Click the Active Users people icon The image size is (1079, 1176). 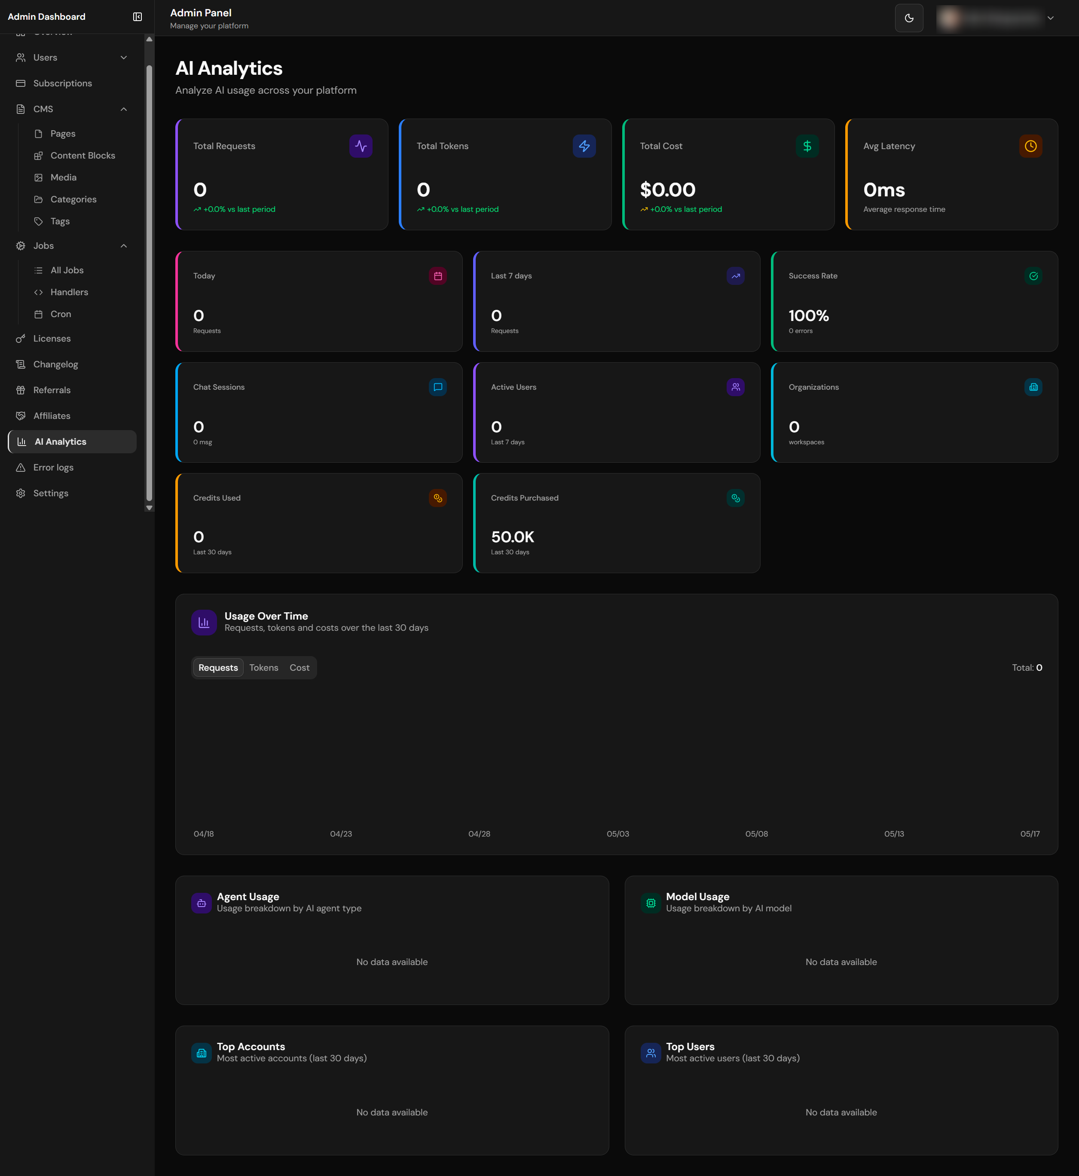[x=736, y=387]
